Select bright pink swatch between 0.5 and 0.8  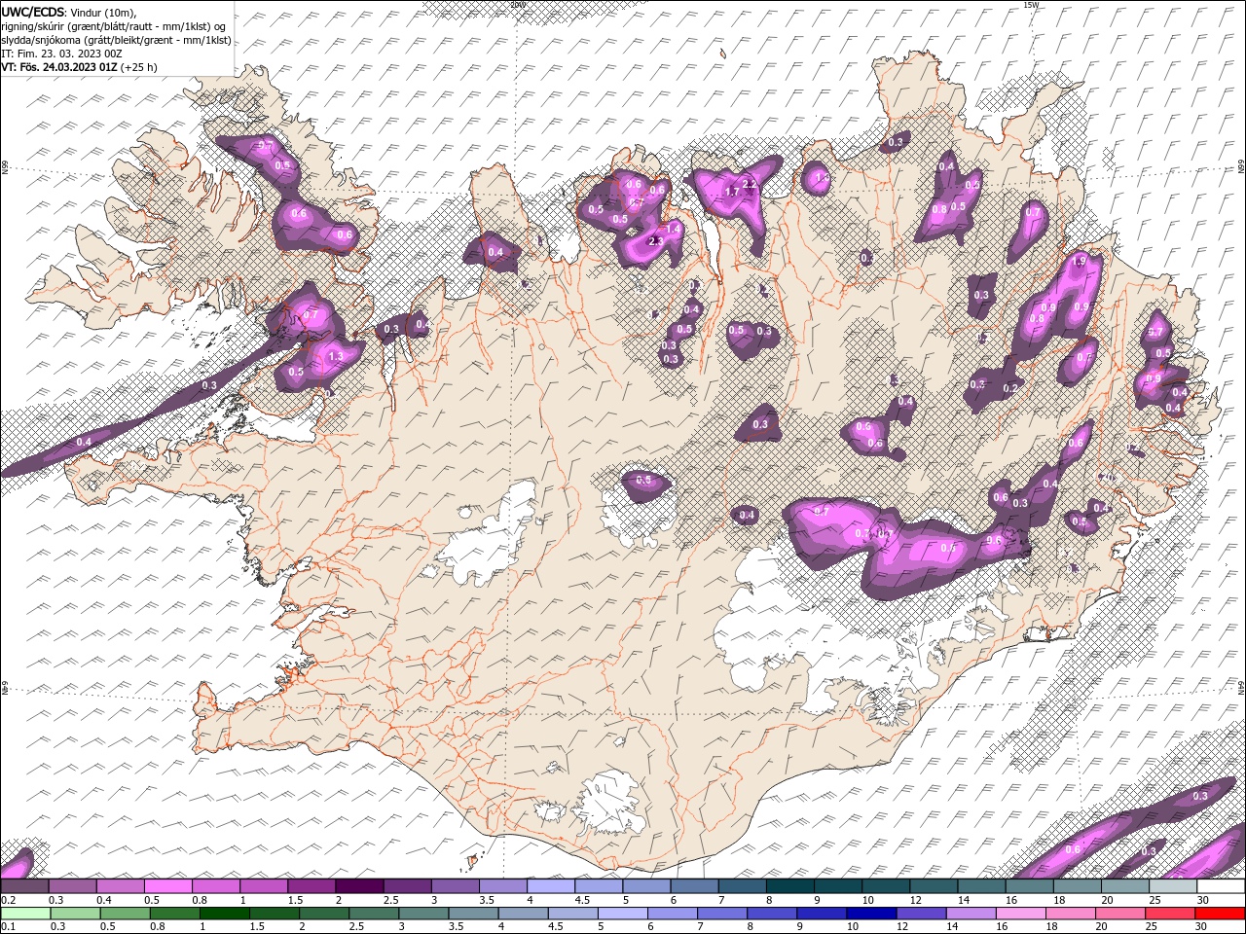point(167,886)
